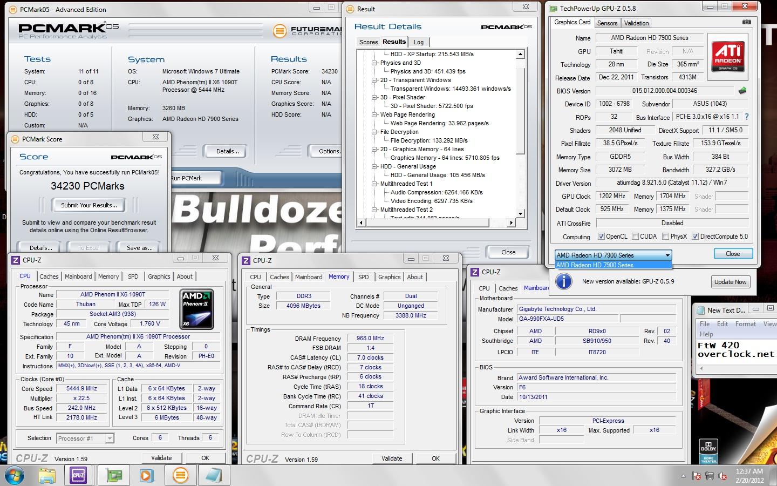Click the CPU-Z taskbar icon
The image size is (777, 486).
78,476
